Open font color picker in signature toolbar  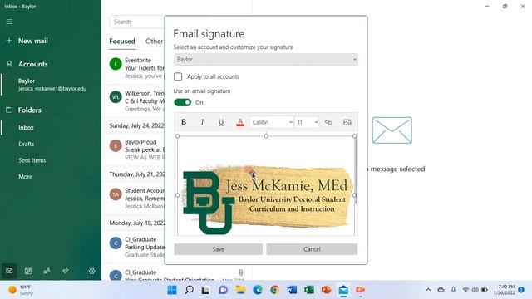click(240, 122)
